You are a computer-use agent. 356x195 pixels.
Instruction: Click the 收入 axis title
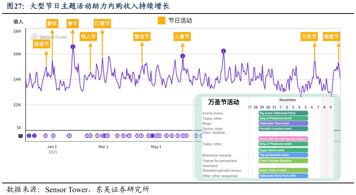coord(18,22)
